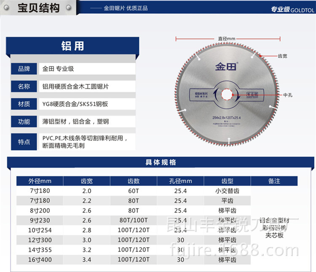Select the 铝用硬质合金木工圆锯片 product name
This screenshot has height=272, width=316.
coord(75,87)
